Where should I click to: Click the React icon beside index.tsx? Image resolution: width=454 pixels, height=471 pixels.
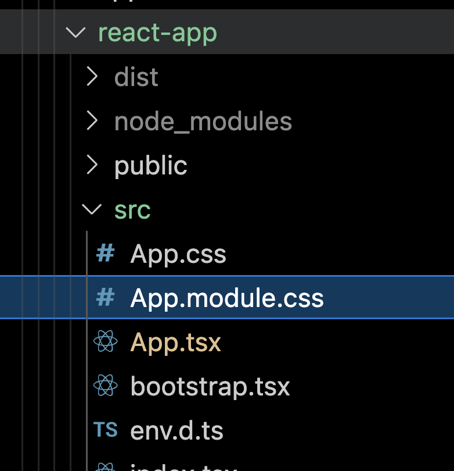[x=105, y=468]
